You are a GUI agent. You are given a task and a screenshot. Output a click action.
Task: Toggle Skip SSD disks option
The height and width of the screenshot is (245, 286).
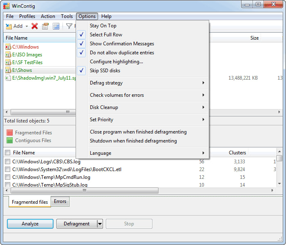[x=142, y=71]
